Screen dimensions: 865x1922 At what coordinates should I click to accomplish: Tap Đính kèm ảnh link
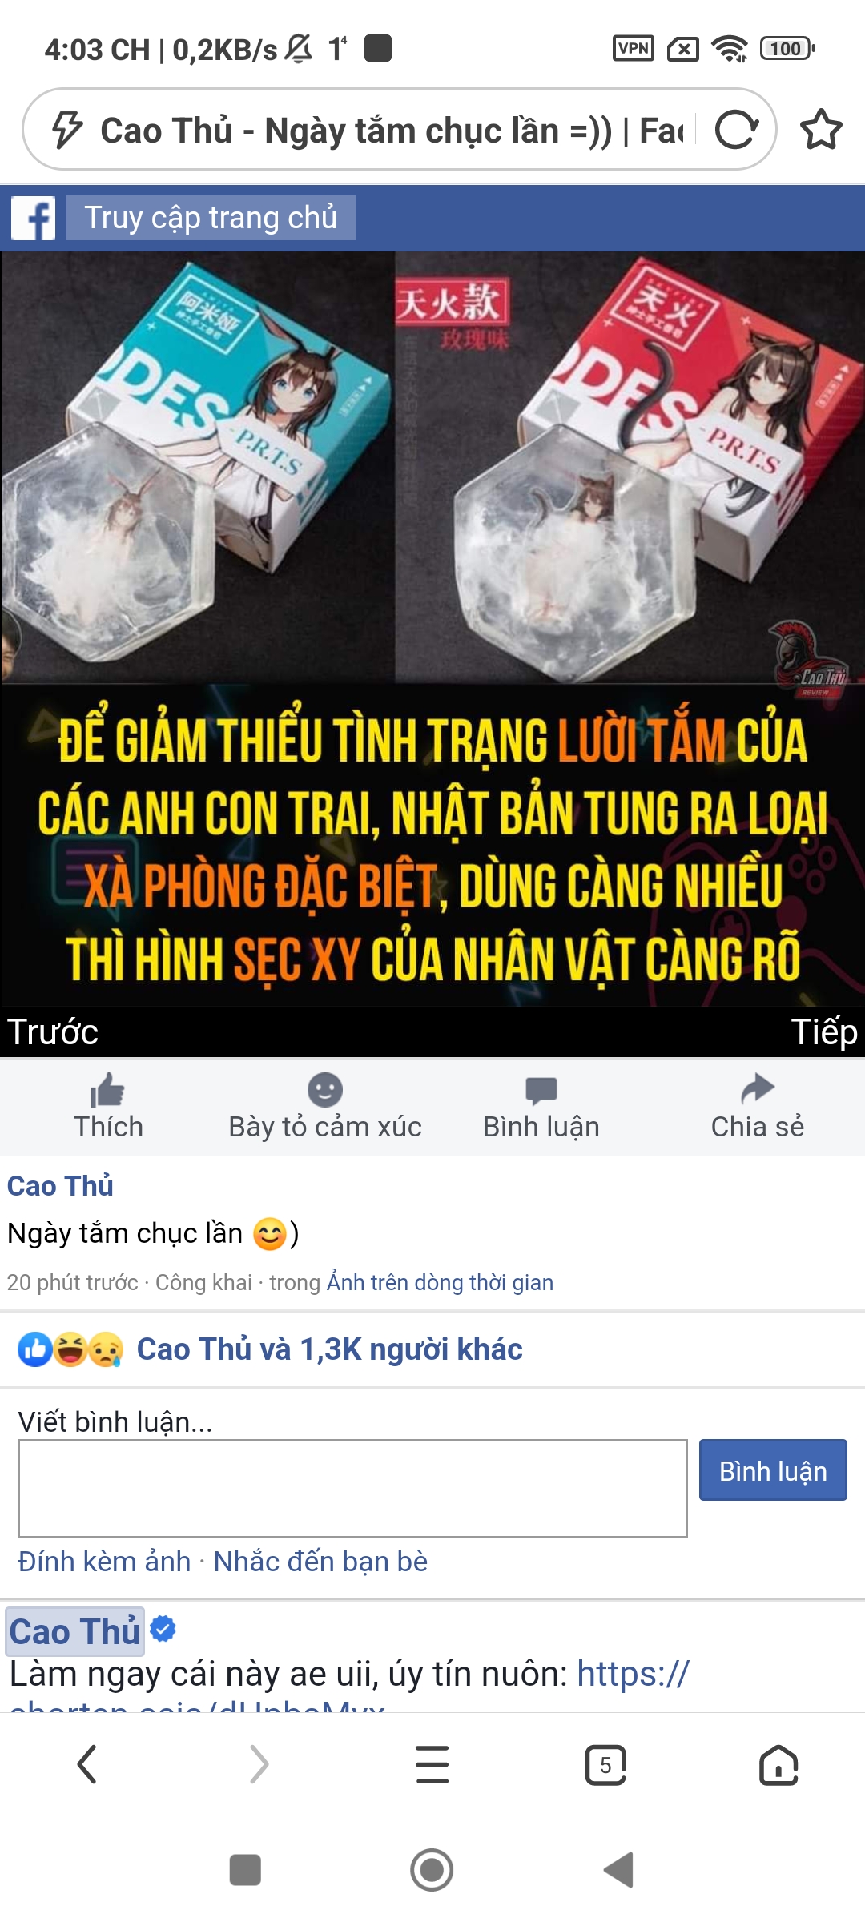pos(104,1562)
